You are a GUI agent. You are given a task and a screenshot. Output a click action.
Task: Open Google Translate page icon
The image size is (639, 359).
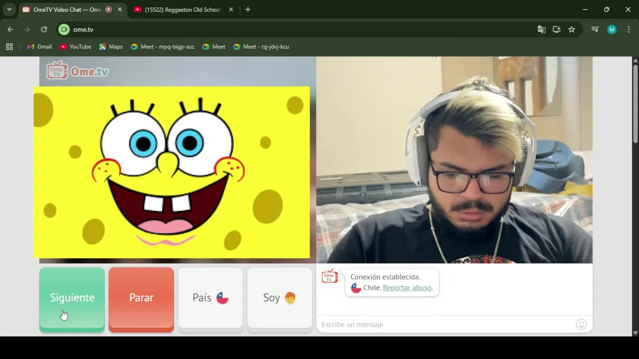pos(542,29)
